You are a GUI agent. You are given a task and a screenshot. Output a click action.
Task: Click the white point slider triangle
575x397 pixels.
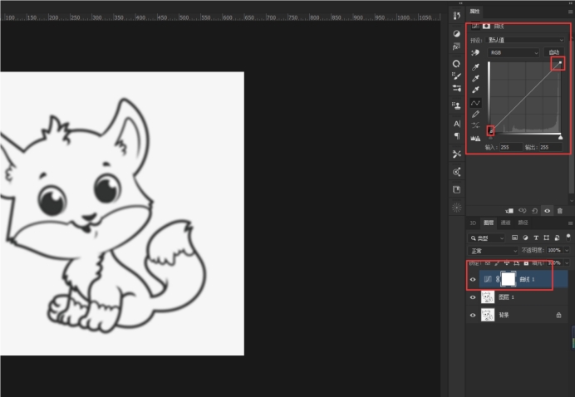(x=560, y=138)
